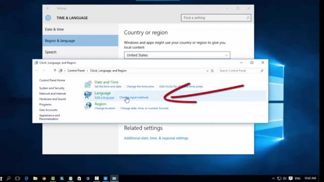The width and height of the screenshot is (324, 182).
Task: Click the ENG input language indicator
Action: tap(298, 178)
